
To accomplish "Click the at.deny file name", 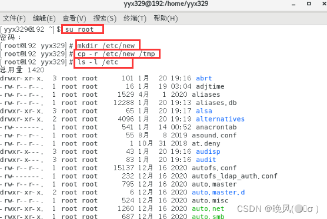I will [x=206, y=143].
